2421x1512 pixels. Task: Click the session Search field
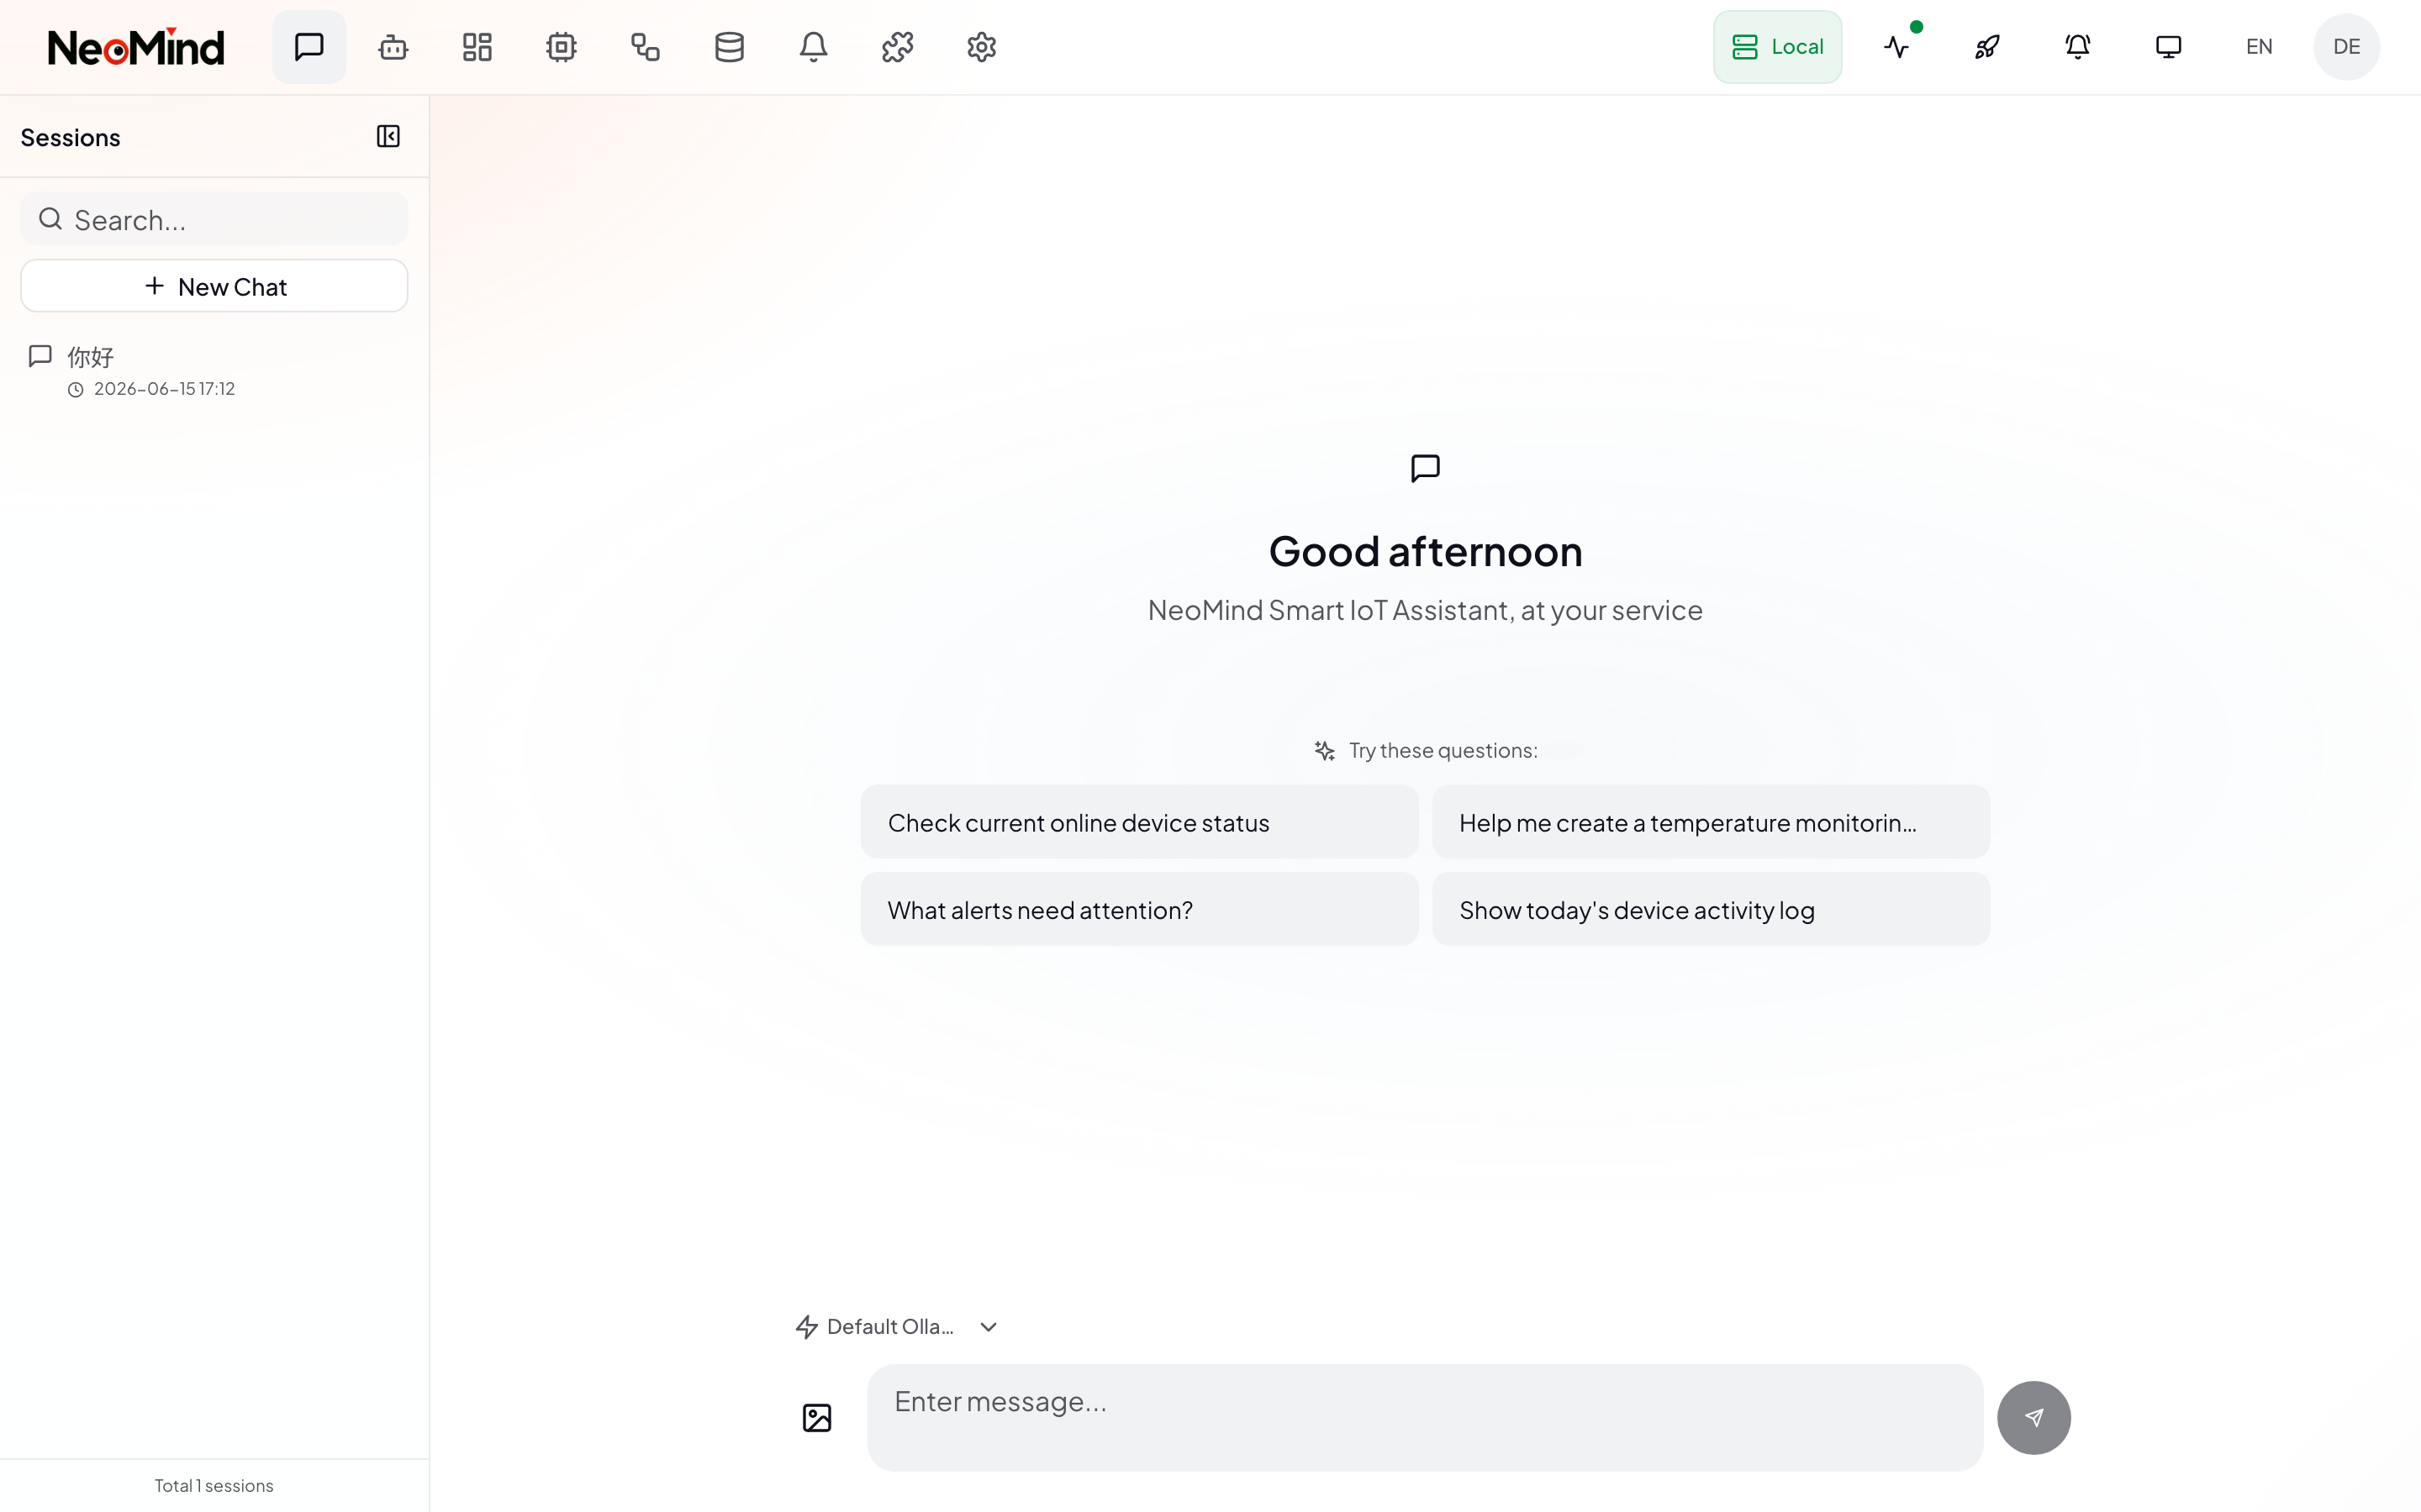tap(214, 219)
